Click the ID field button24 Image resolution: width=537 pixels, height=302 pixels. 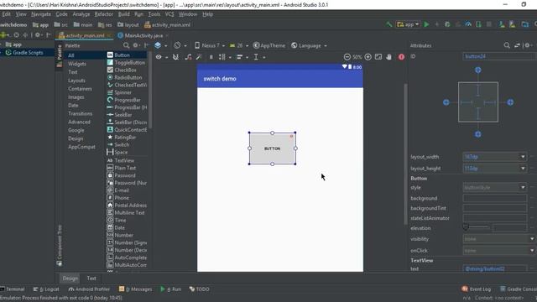coord(499,56)
